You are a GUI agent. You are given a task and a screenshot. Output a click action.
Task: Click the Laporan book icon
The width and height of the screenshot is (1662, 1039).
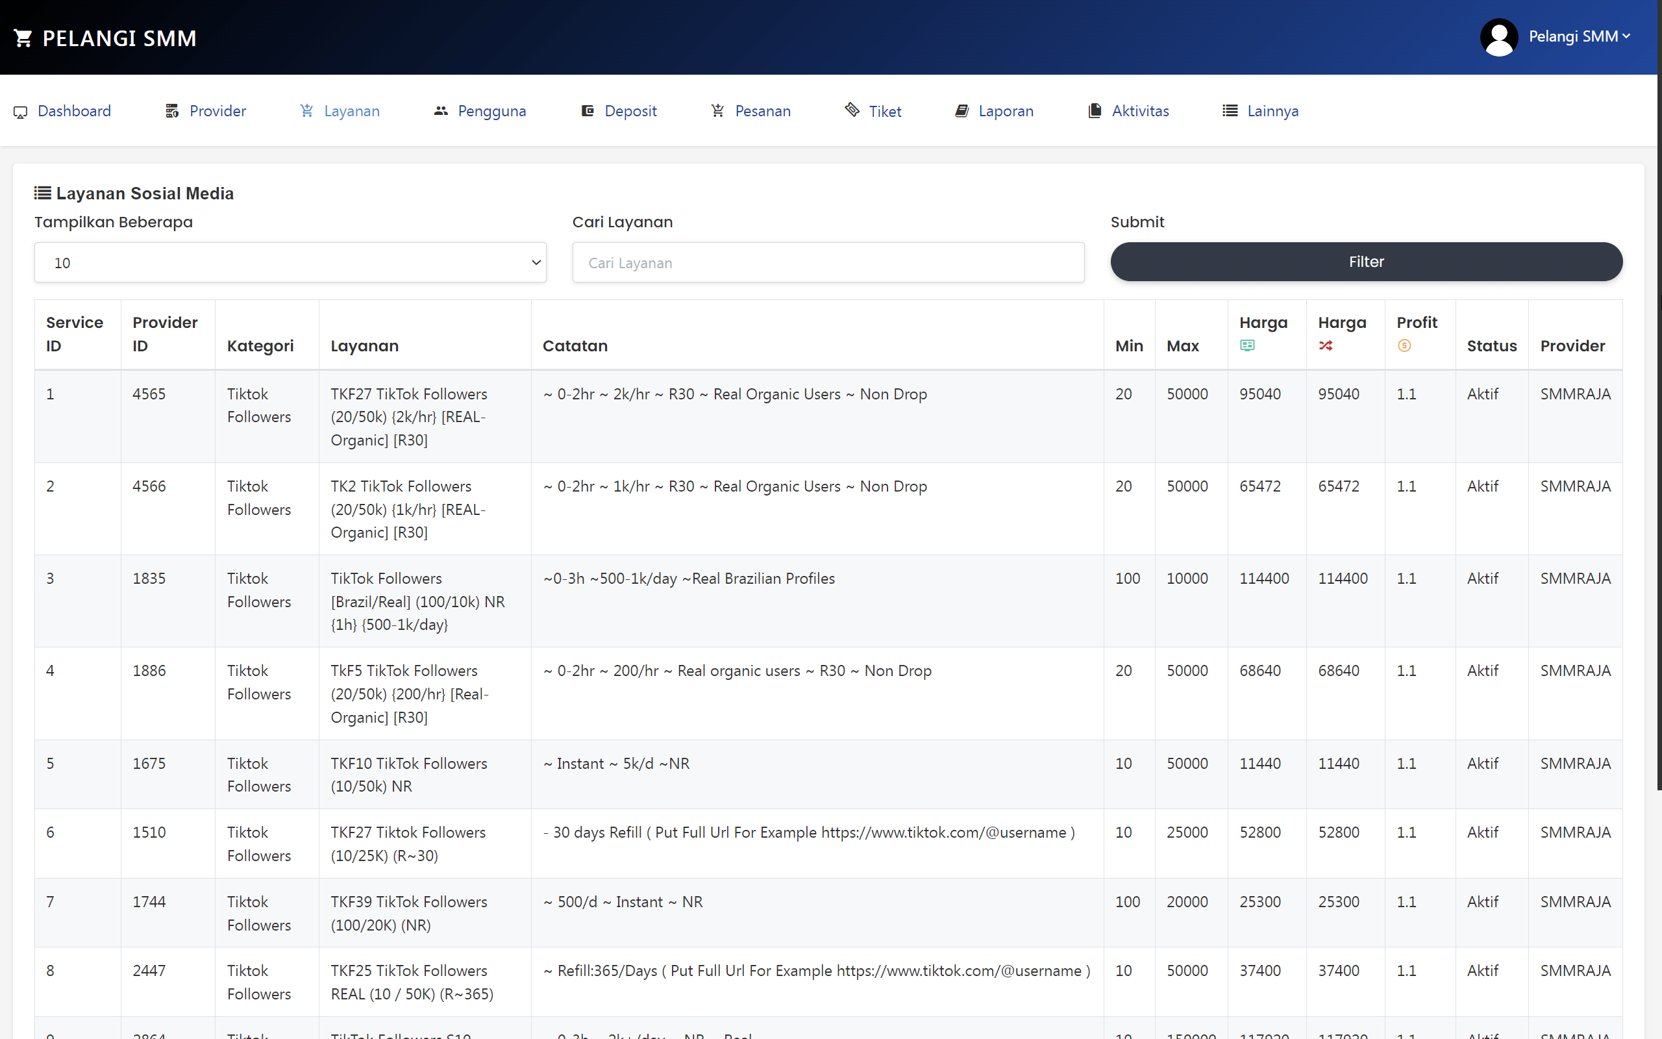coord(961,110)
